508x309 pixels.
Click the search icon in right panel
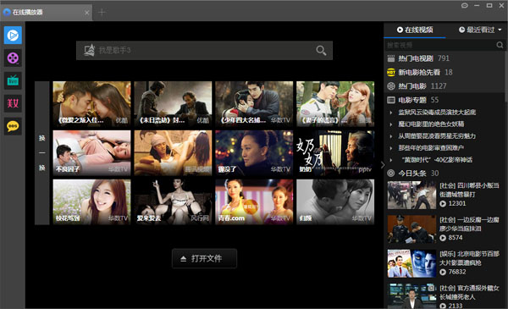(x=500, y=45)
